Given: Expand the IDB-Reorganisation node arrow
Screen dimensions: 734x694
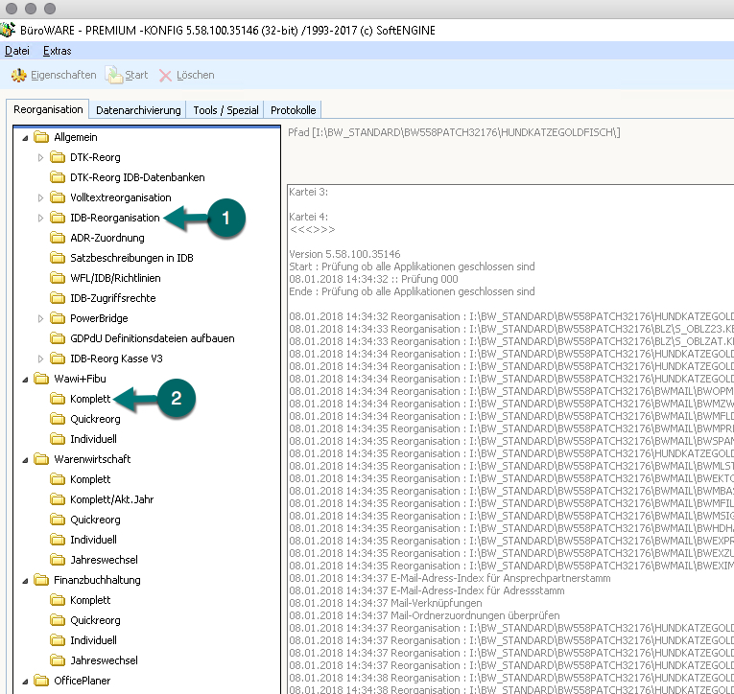Looking at the screenshot, I should pos(40,218).
